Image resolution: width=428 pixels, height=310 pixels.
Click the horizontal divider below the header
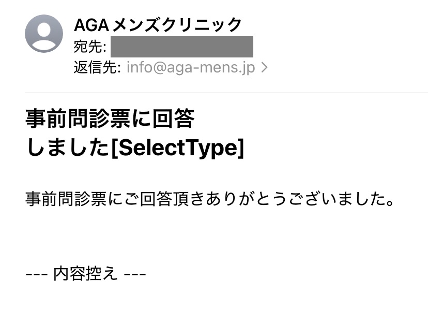[x=226, y=93]
